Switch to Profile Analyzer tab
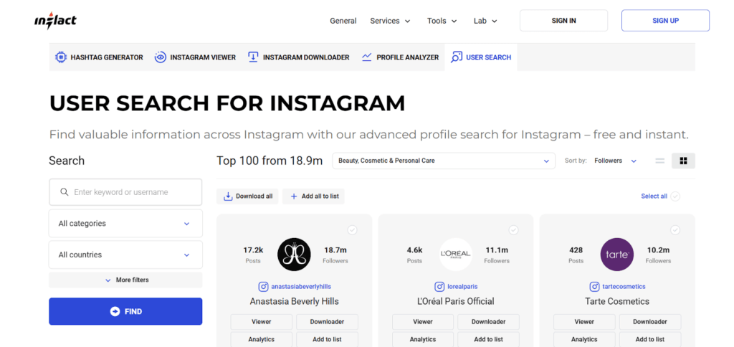Image resolution: width=734 pixels, height=347 pixels. (400, 57)
